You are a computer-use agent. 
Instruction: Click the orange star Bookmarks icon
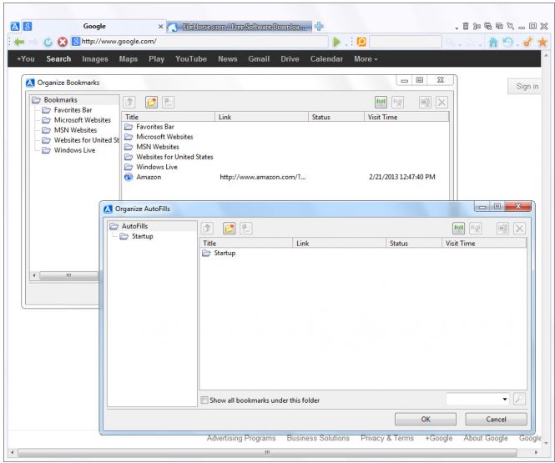[542, 43]
